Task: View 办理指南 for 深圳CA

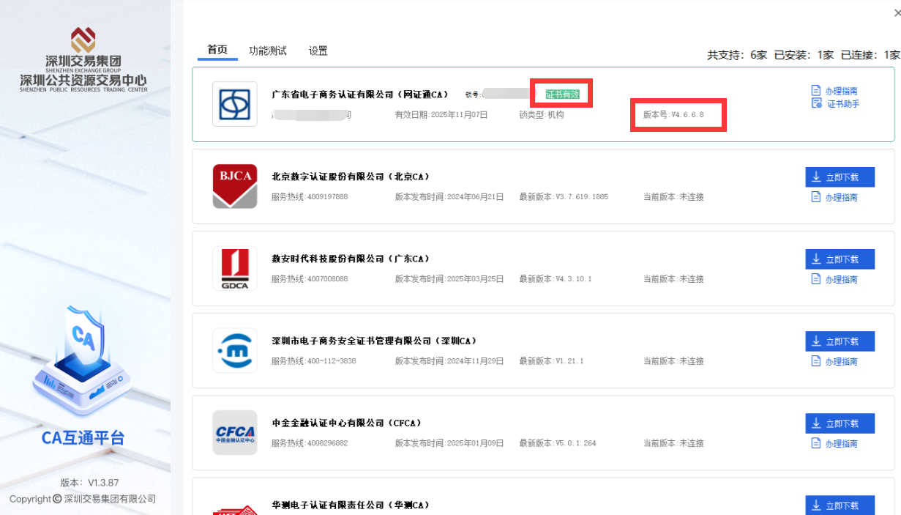Action: pyautogui.click(x=834, y=361)
